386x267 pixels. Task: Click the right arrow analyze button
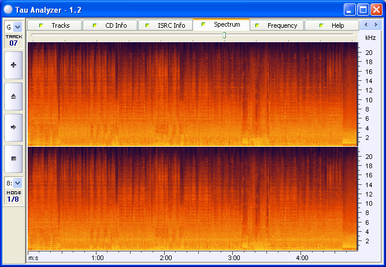[13, 127]
